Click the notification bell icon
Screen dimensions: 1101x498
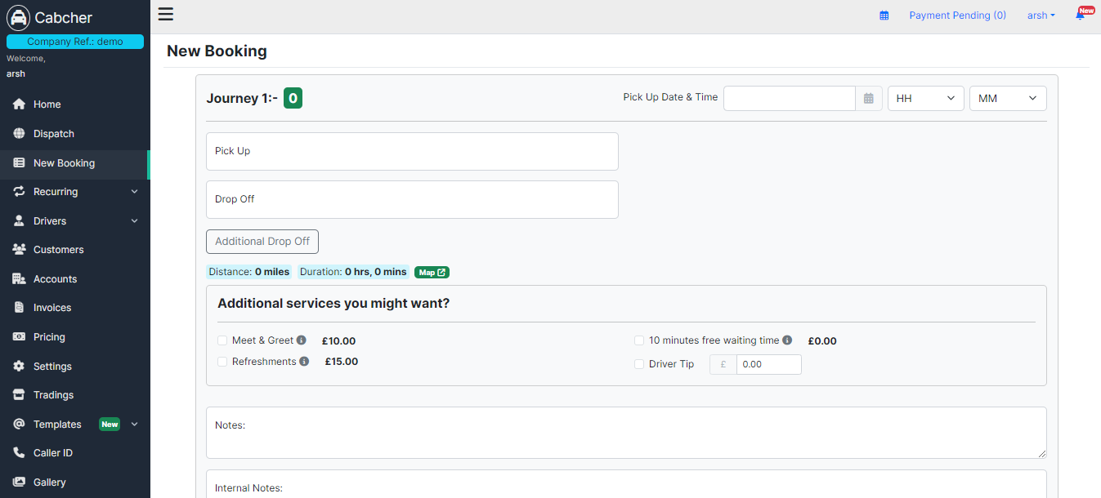click(x=1080, y=16)
